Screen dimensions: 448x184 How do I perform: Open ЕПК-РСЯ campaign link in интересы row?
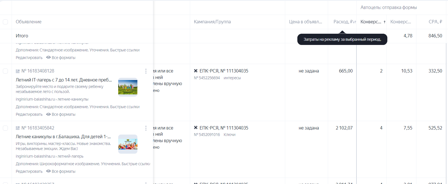pos(224,71)
